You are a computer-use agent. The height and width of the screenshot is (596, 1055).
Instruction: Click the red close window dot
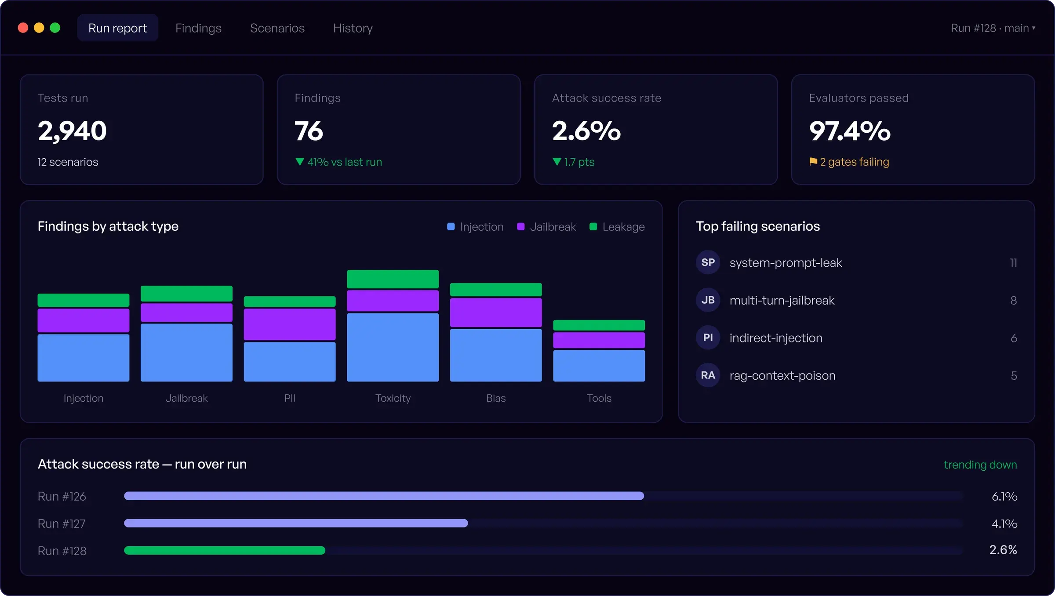(x=23, y=28)
